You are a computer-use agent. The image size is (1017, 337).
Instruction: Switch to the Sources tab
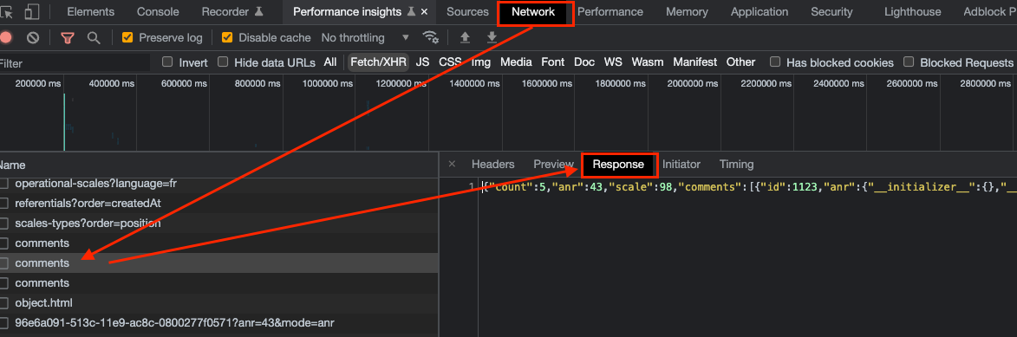(467, 11)
